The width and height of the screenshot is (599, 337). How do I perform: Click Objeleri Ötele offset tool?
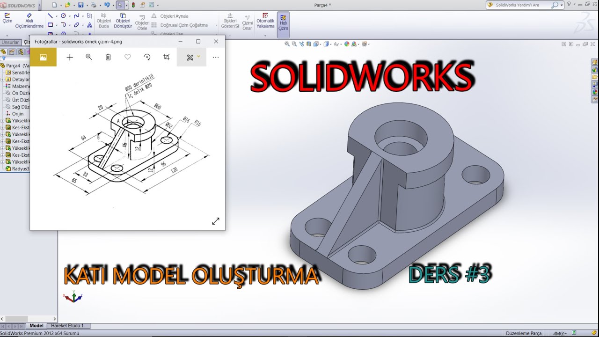click(142, 22)
